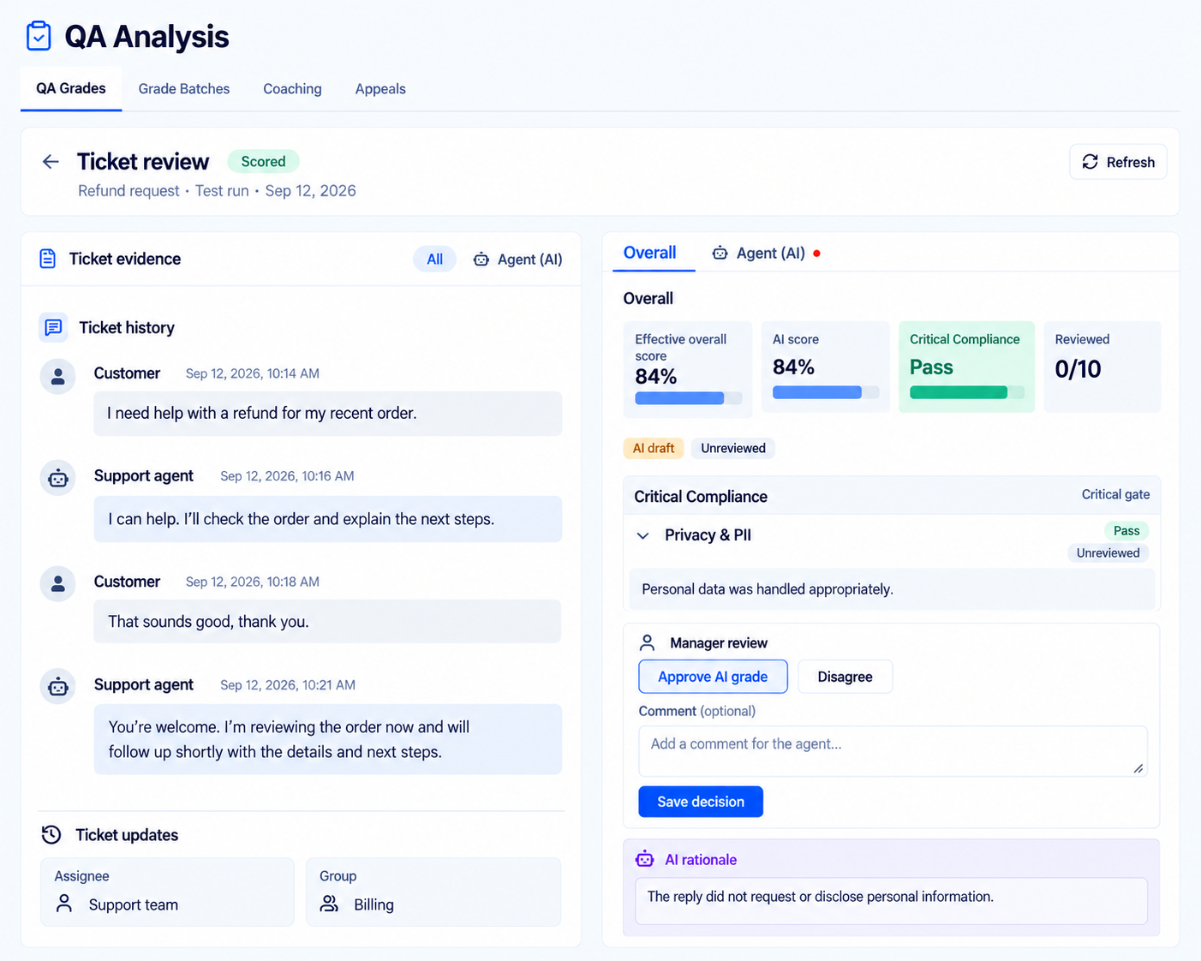This screenshot has height=961, width=1201.
Task: Click the person icon beside Support team
Action: tap(64, 904)
